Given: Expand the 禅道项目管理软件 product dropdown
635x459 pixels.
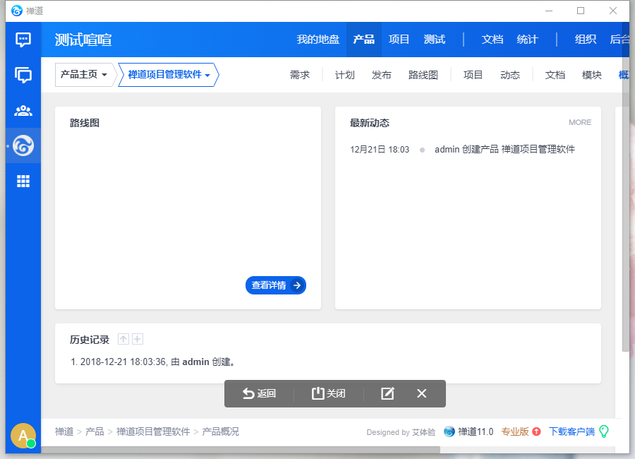Looking at the screenshot, I should (x=169, y=75).
